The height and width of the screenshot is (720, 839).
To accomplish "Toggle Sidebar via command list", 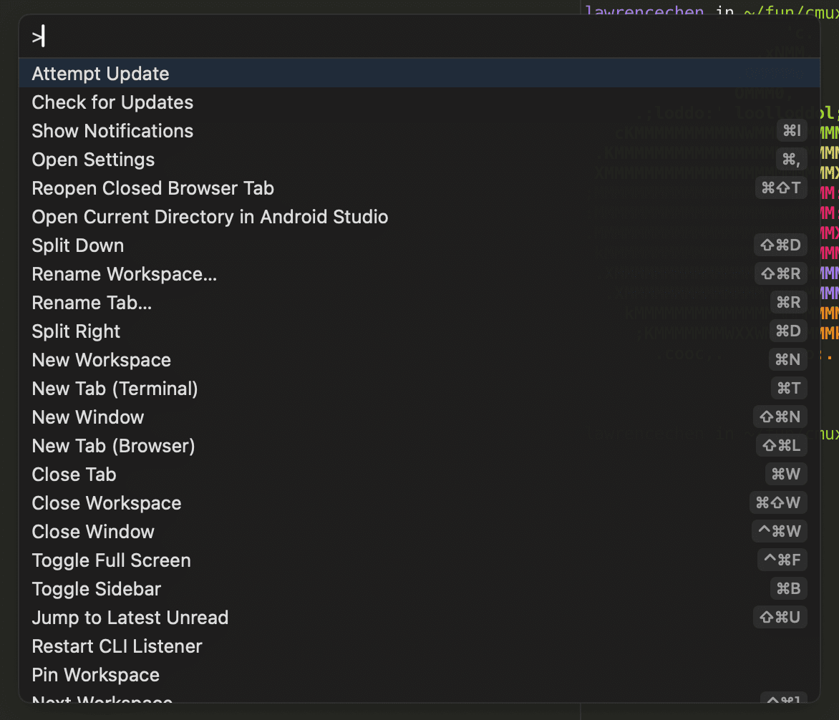I will (x=96, y=589).
